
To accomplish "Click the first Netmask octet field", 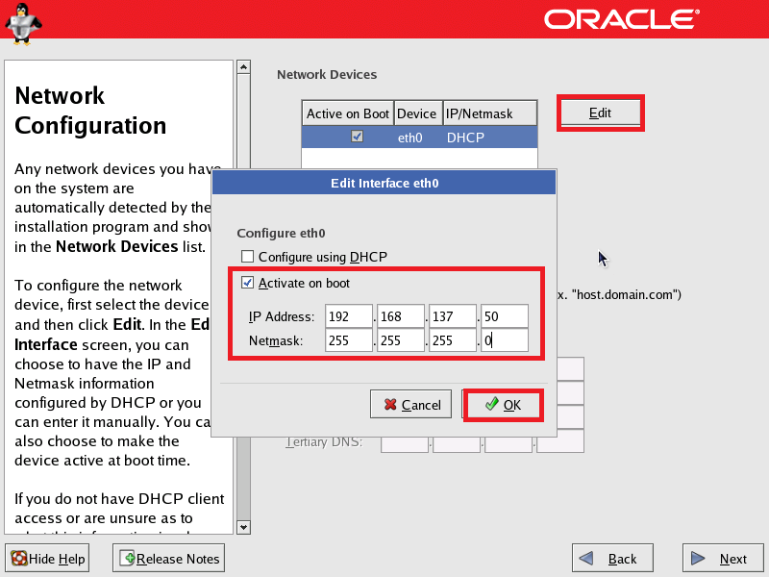I will 349,340.
